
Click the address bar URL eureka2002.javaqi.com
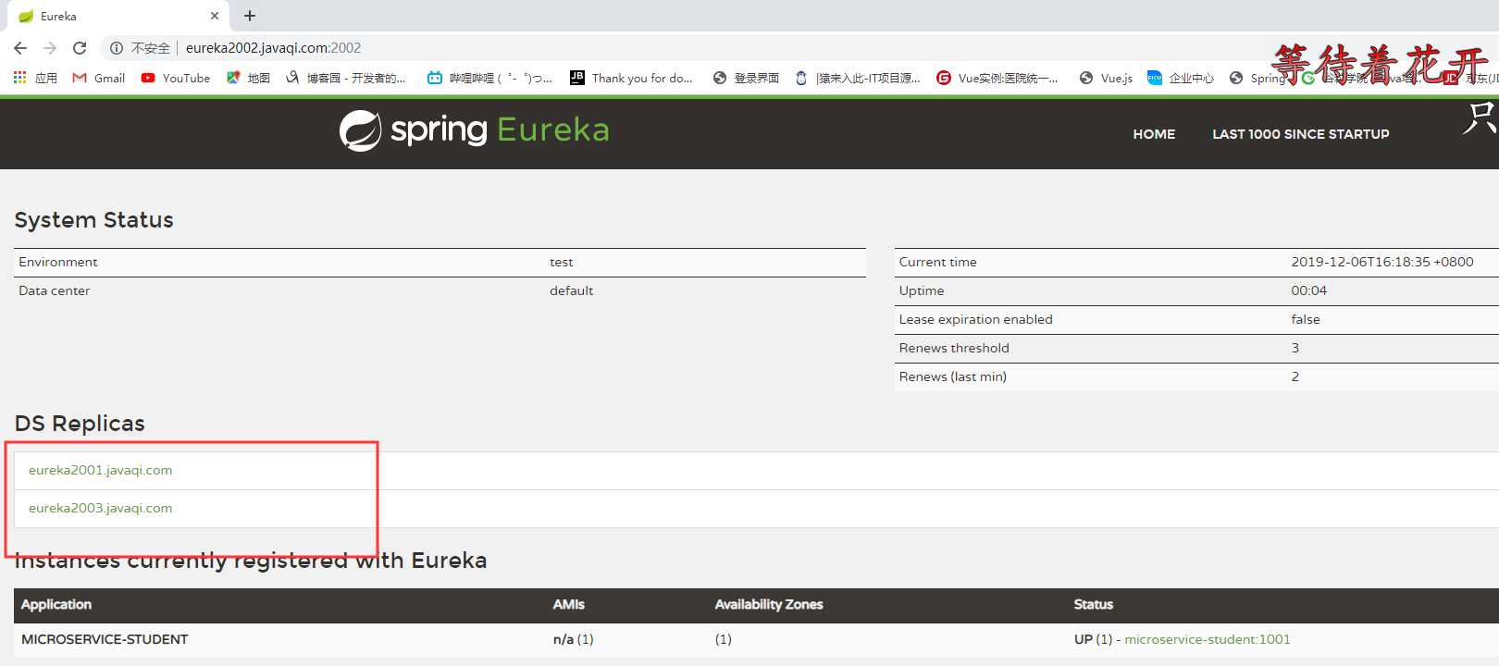[x=273, y=48]
